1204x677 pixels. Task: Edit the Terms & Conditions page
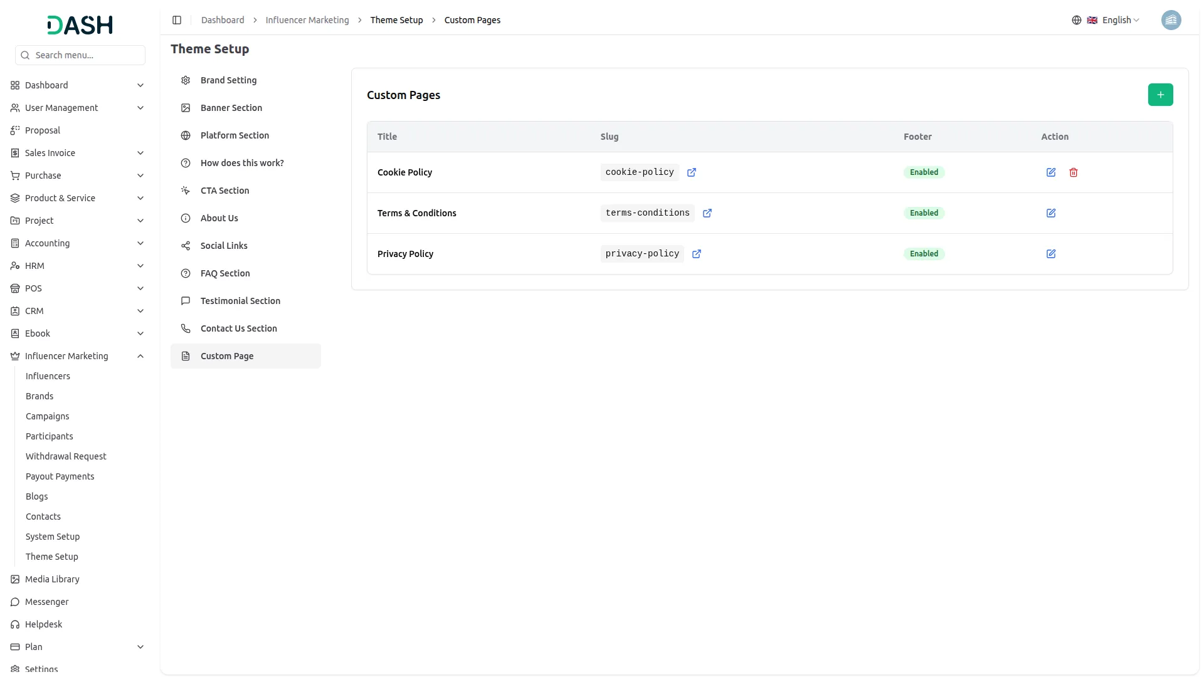tap(1051, 213)
